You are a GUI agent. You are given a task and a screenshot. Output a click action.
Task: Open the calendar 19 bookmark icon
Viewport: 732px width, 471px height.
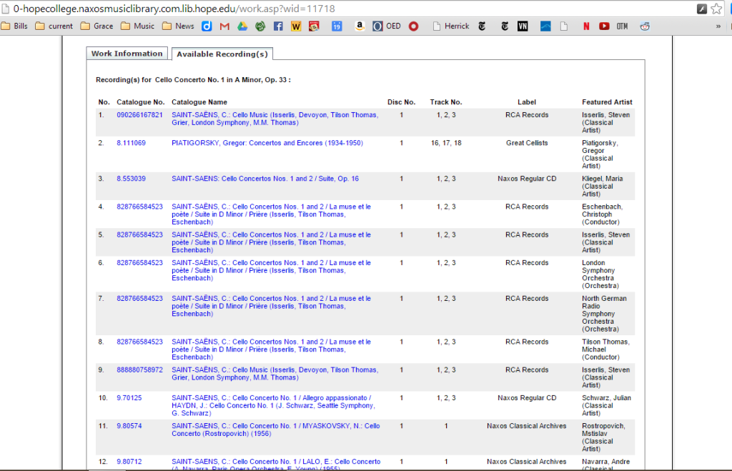[x=337, y=26]
